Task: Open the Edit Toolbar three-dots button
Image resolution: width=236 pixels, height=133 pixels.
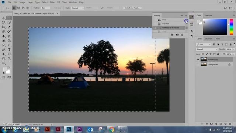Action: pos(3,63)
